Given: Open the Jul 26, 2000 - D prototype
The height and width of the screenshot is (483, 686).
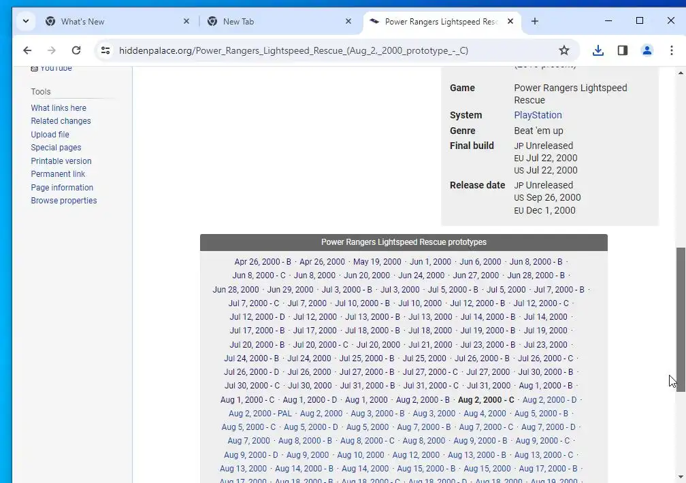Looking at the screenshot, I should 251,372.
